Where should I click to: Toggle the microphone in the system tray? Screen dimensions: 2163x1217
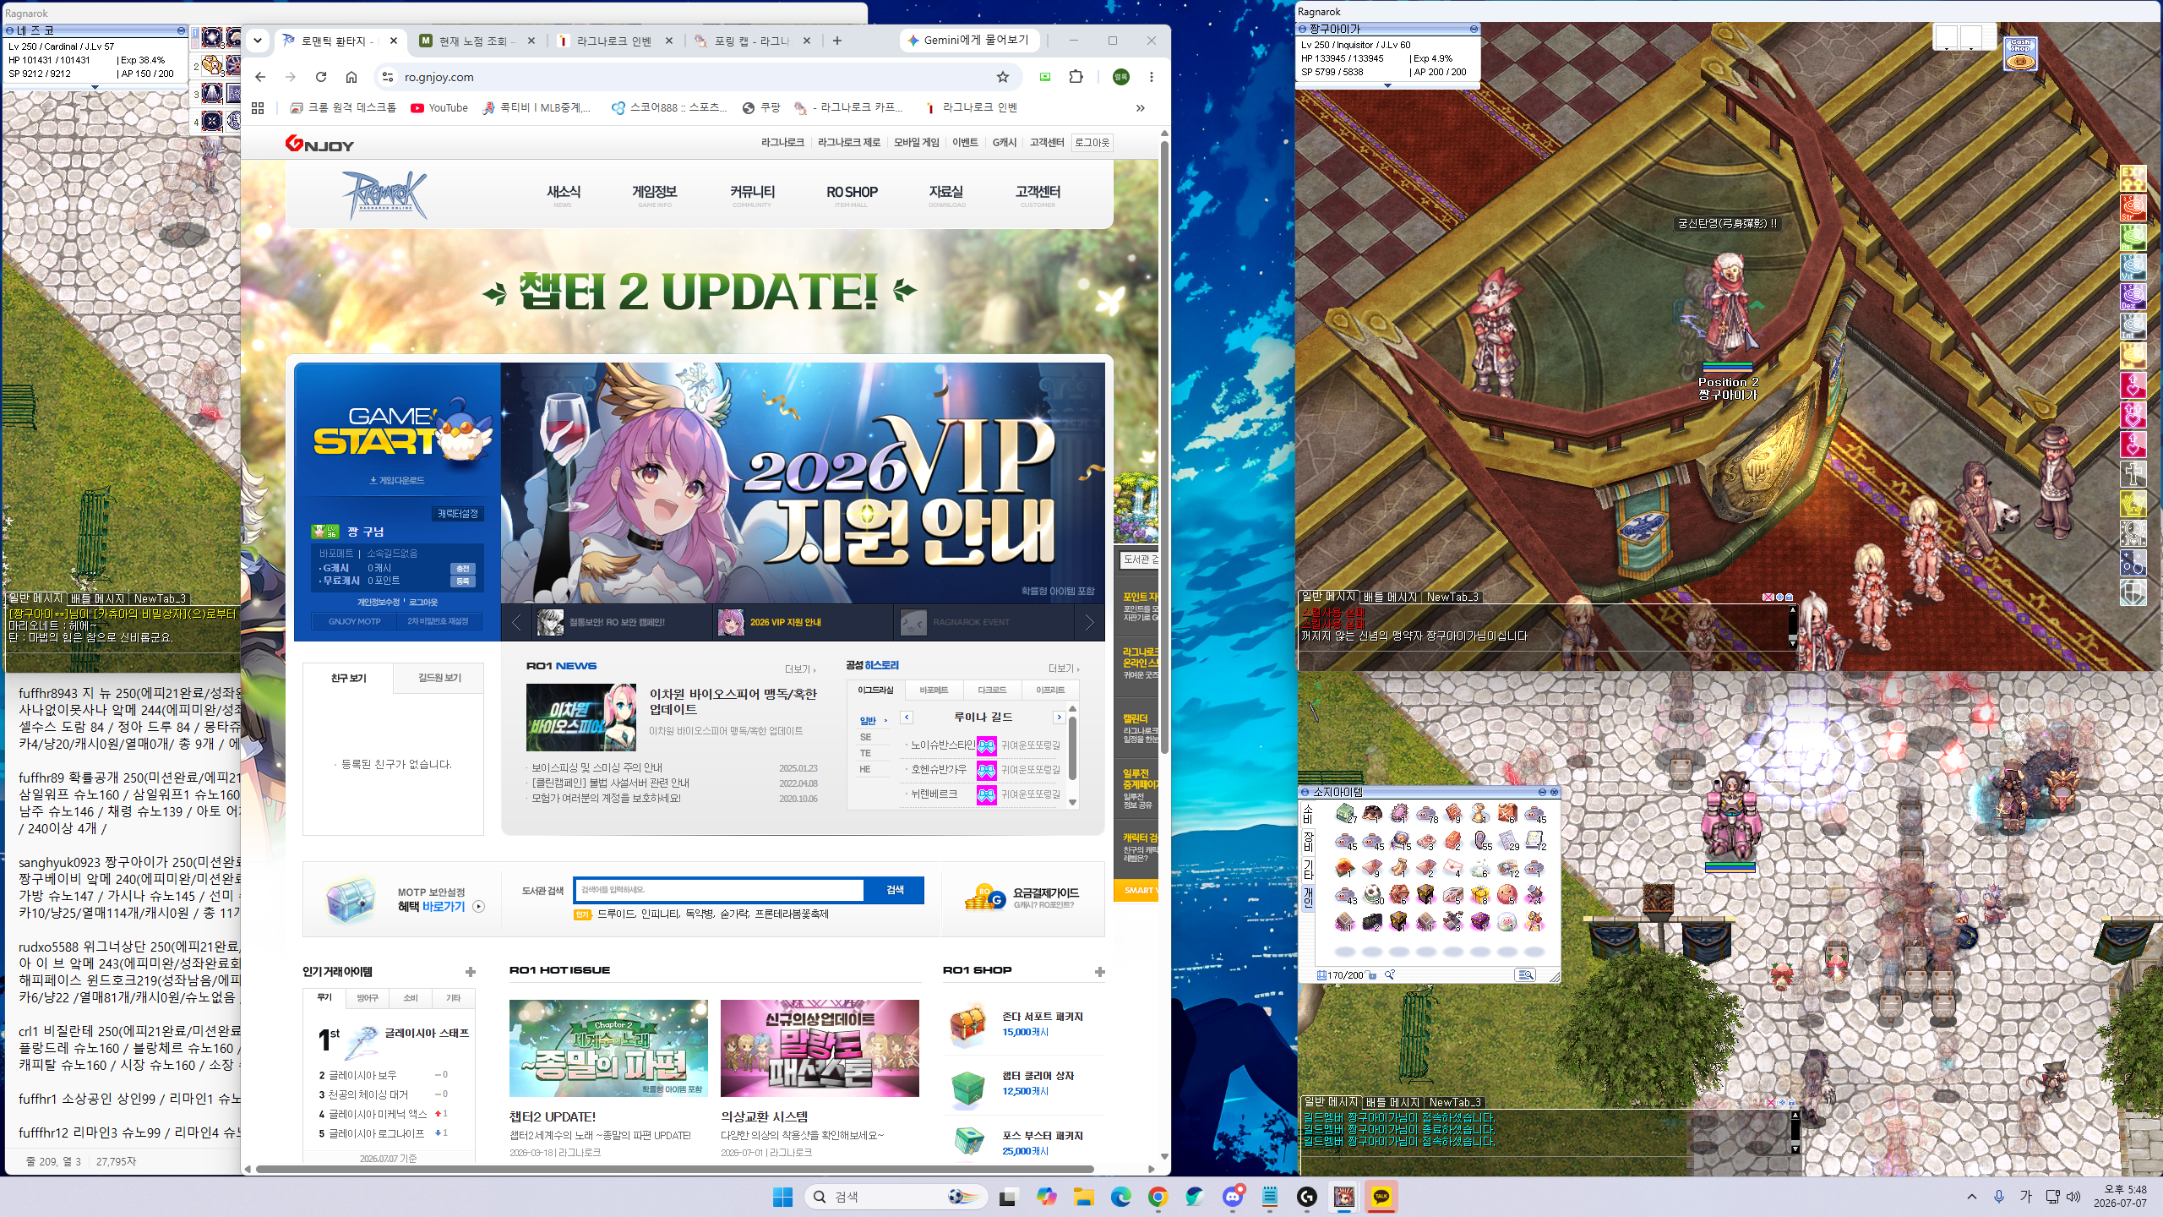click(1999, 1197)
